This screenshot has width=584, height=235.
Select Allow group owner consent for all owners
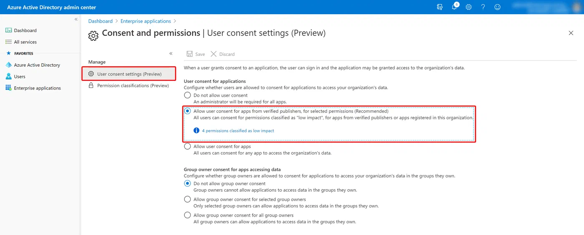tap(188, 215)
